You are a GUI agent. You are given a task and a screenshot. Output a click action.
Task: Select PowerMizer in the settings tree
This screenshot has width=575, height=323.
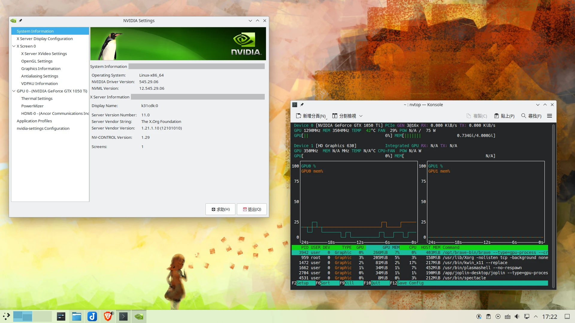pos(32,106)
